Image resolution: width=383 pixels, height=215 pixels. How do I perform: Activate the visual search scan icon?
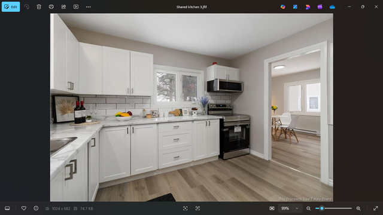pos(185,208)
